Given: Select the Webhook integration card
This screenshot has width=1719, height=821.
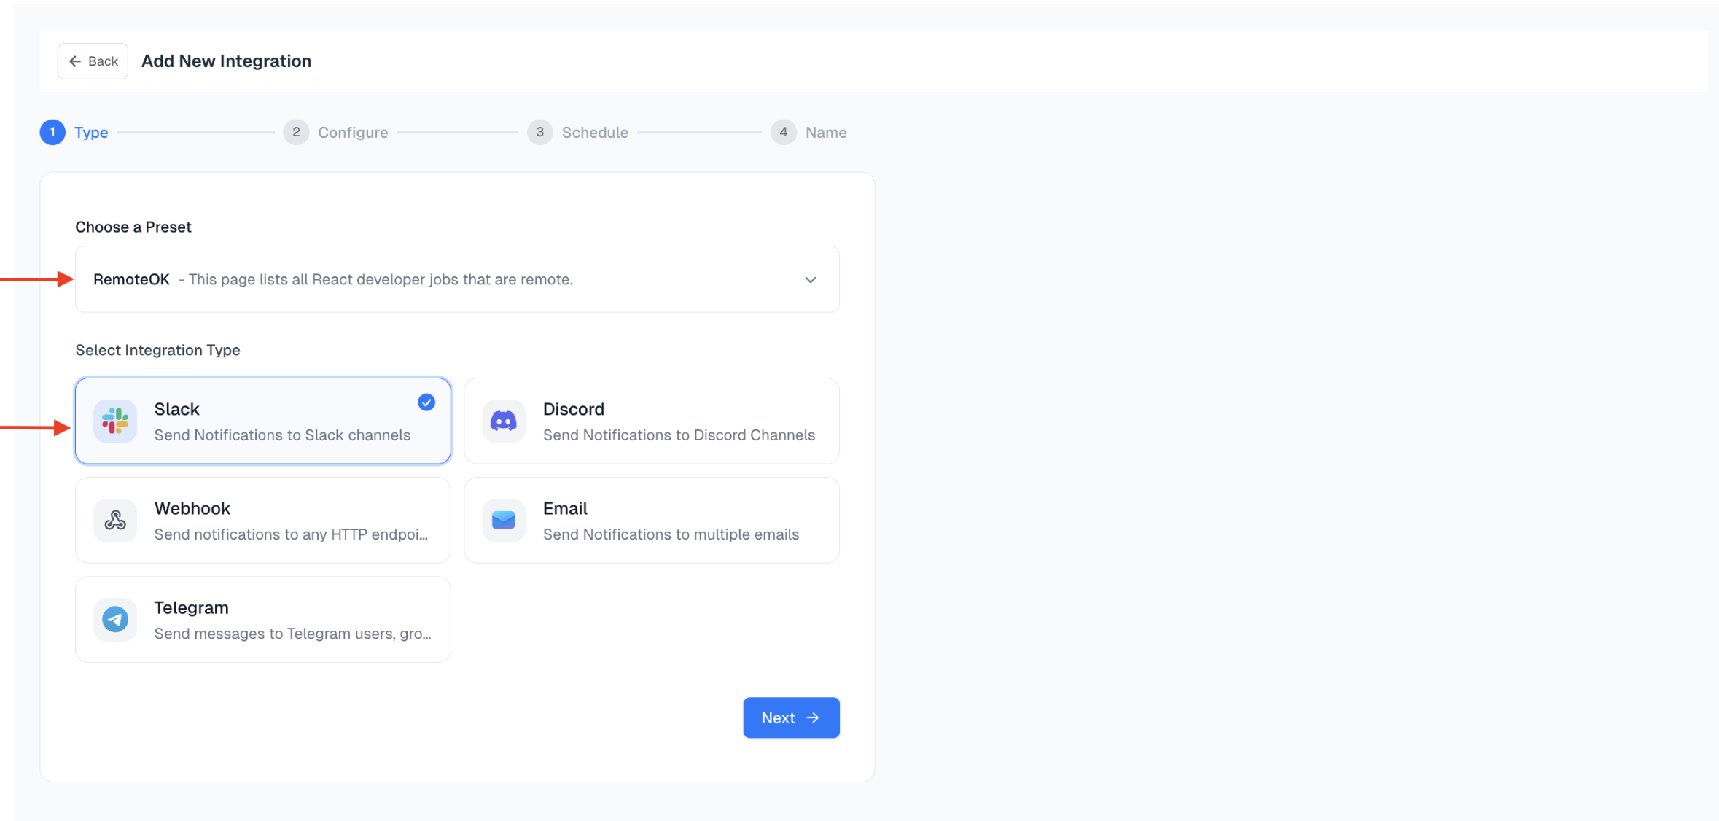Looking at the screenshot, I should (x=262, y=520).
